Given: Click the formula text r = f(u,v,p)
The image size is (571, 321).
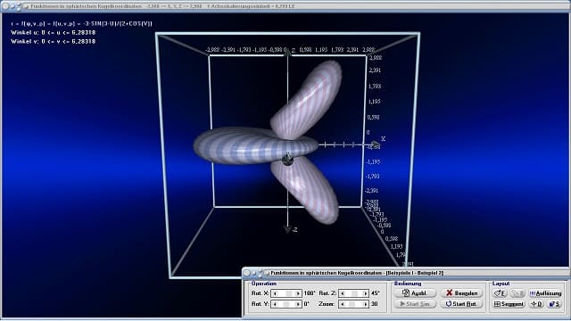Looking at the screenshot, I should click(x=81, y=24).
